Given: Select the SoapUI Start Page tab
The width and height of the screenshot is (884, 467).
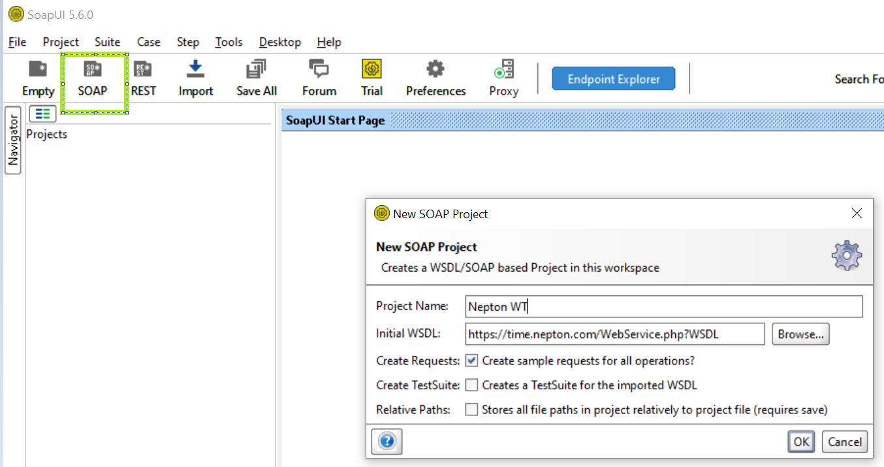Looking at the screenshot, I should point(336,121).
